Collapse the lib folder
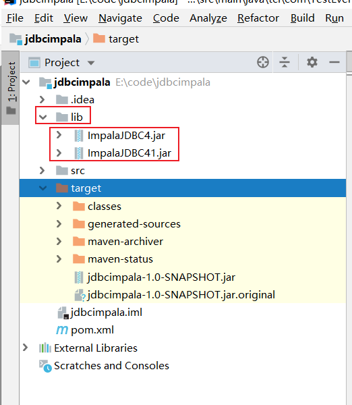 (x=43, y=117)
